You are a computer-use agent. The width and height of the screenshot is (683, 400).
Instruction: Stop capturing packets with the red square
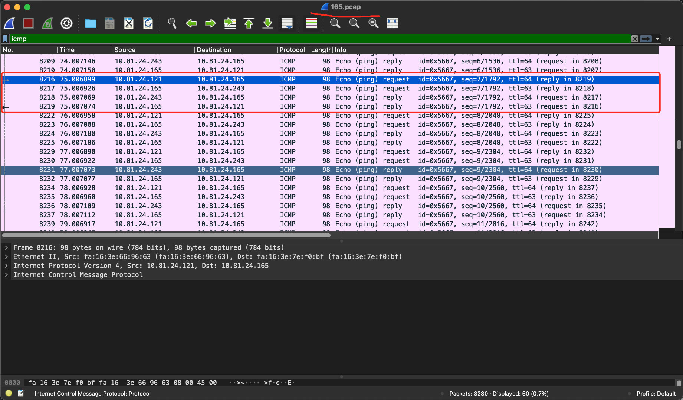(29, 23)
